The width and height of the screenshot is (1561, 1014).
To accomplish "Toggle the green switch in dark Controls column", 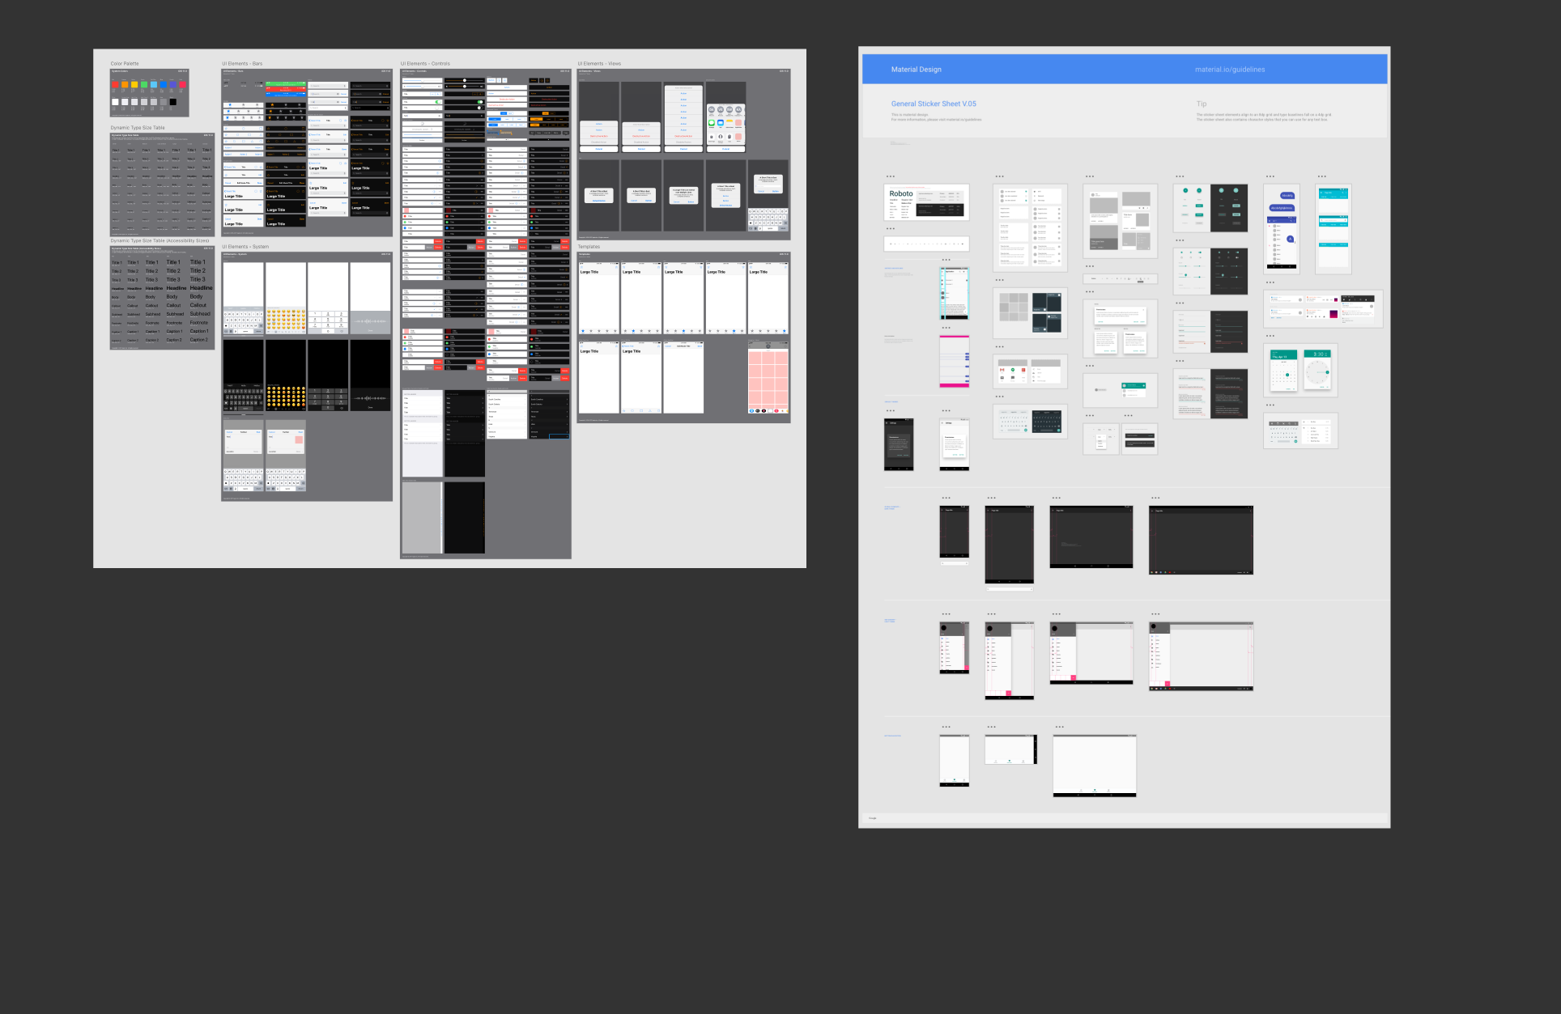I will click(x=479, y=102).
